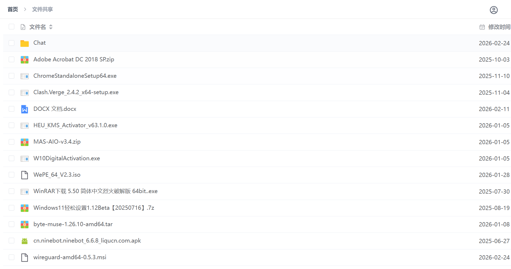Go to 首页 in the breadcrumb
This screenshot has height=269, width=511.
13,10
